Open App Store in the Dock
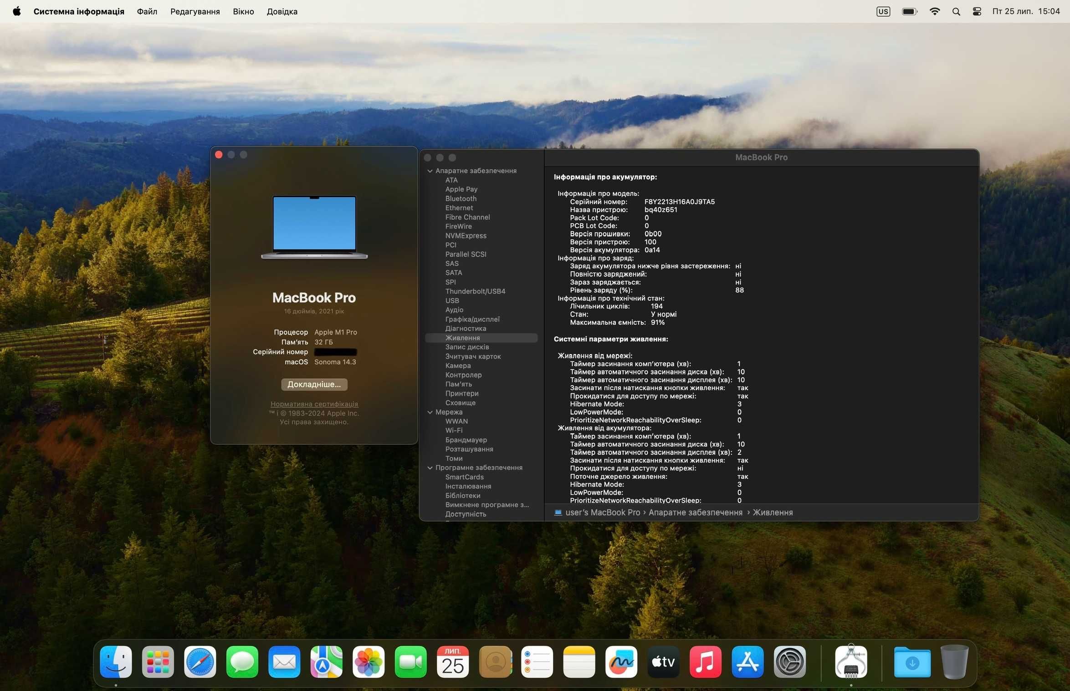 (x=747, y=661)
